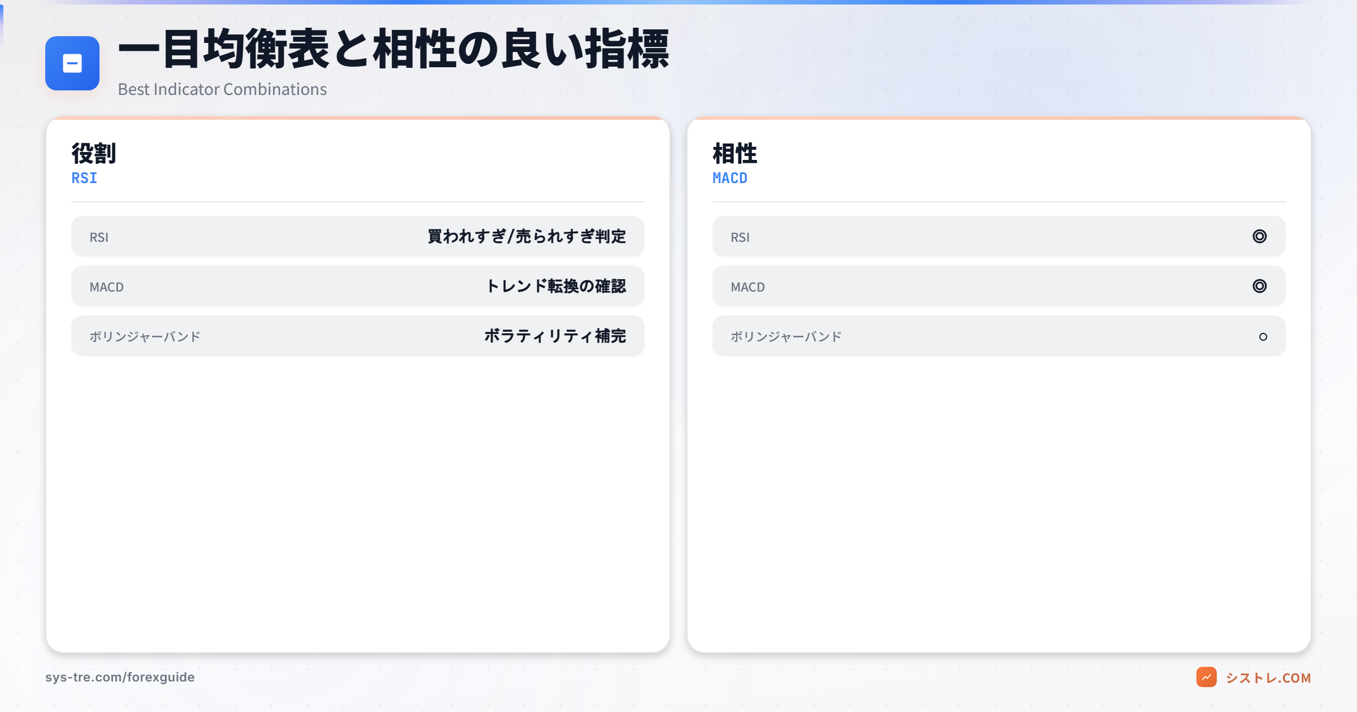The width and height of the screenshot is (1357, 712).
Task: Click the text 買われすぎ/売られすぎ判定
Action: (526, 236)
